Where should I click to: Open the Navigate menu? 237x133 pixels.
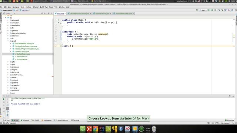coord(16,7)
